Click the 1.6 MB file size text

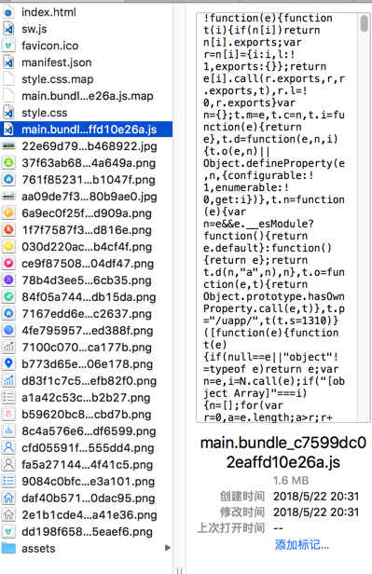(291, 480)
